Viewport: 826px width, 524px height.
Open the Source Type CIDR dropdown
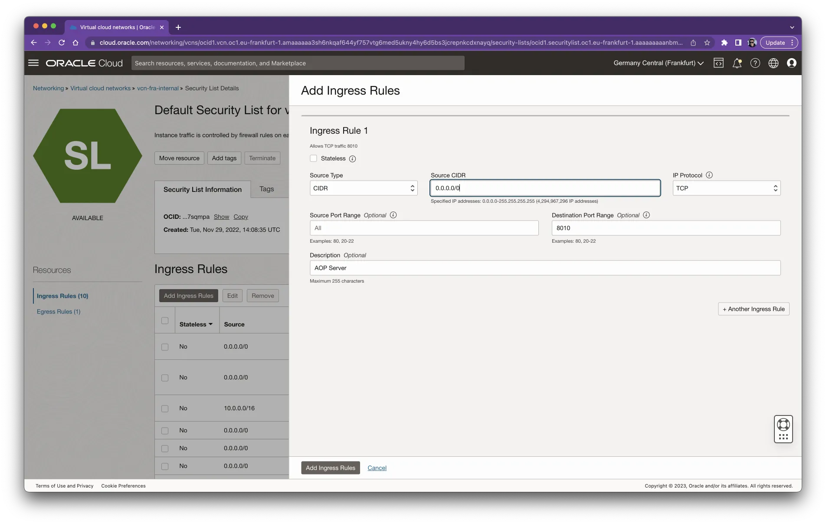364,188
